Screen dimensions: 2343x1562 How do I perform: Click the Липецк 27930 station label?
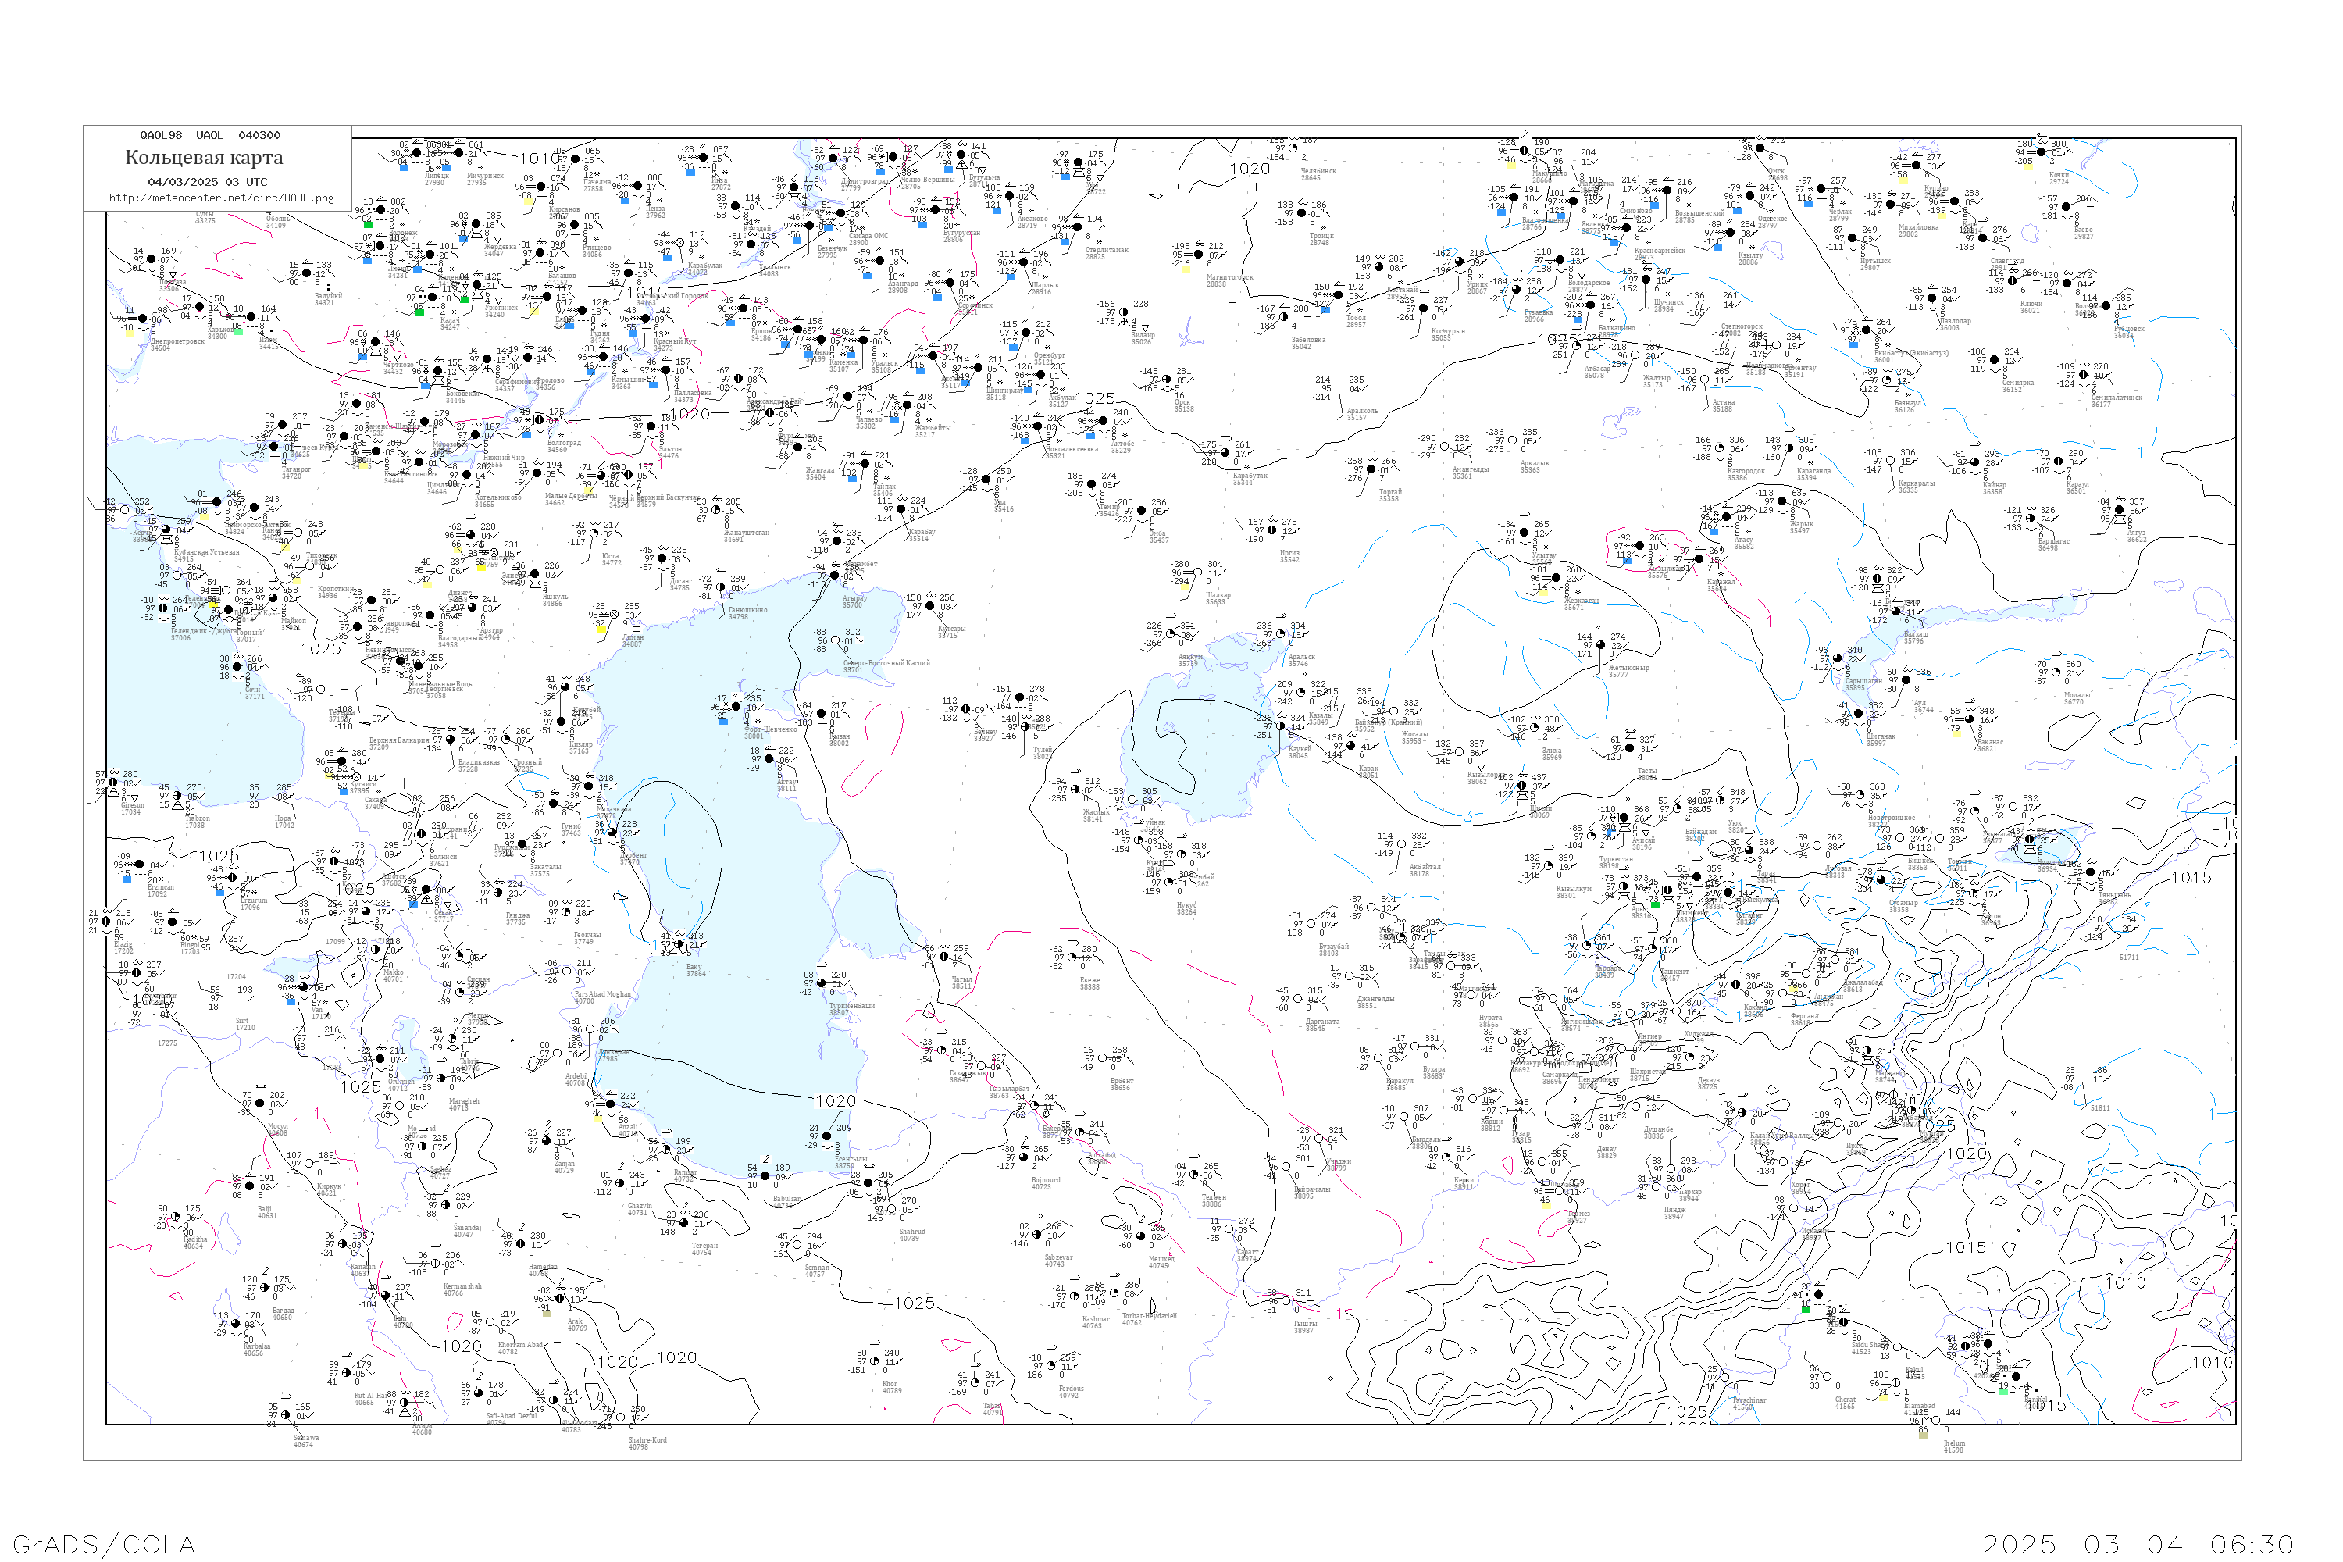[435, 180]
